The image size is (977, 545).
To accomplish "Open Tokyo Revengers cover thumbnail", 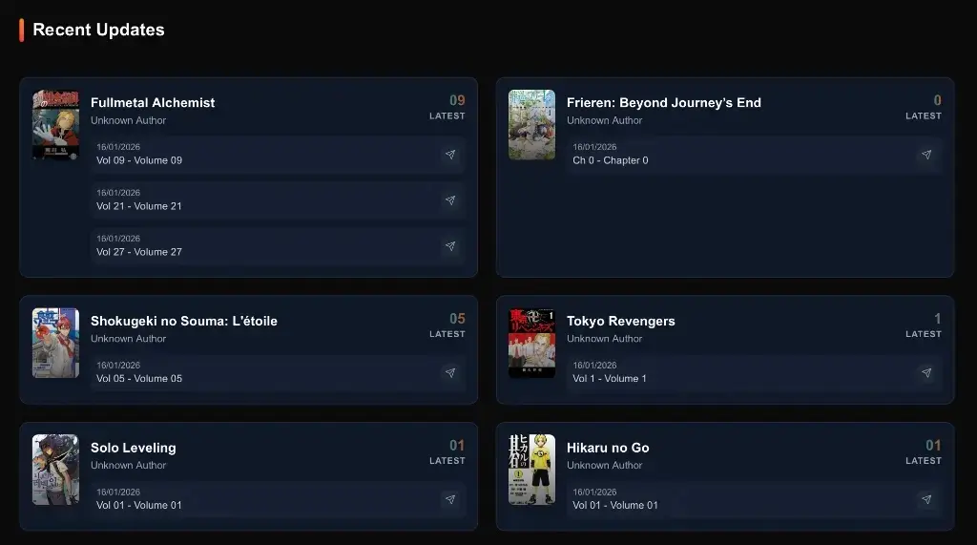I will pos(531,343).
